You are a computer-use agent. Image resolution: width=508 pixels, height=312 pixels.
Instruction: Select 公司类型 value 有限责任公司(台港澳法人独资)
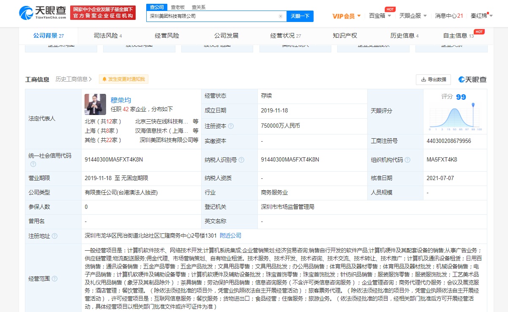coord(121,192)
